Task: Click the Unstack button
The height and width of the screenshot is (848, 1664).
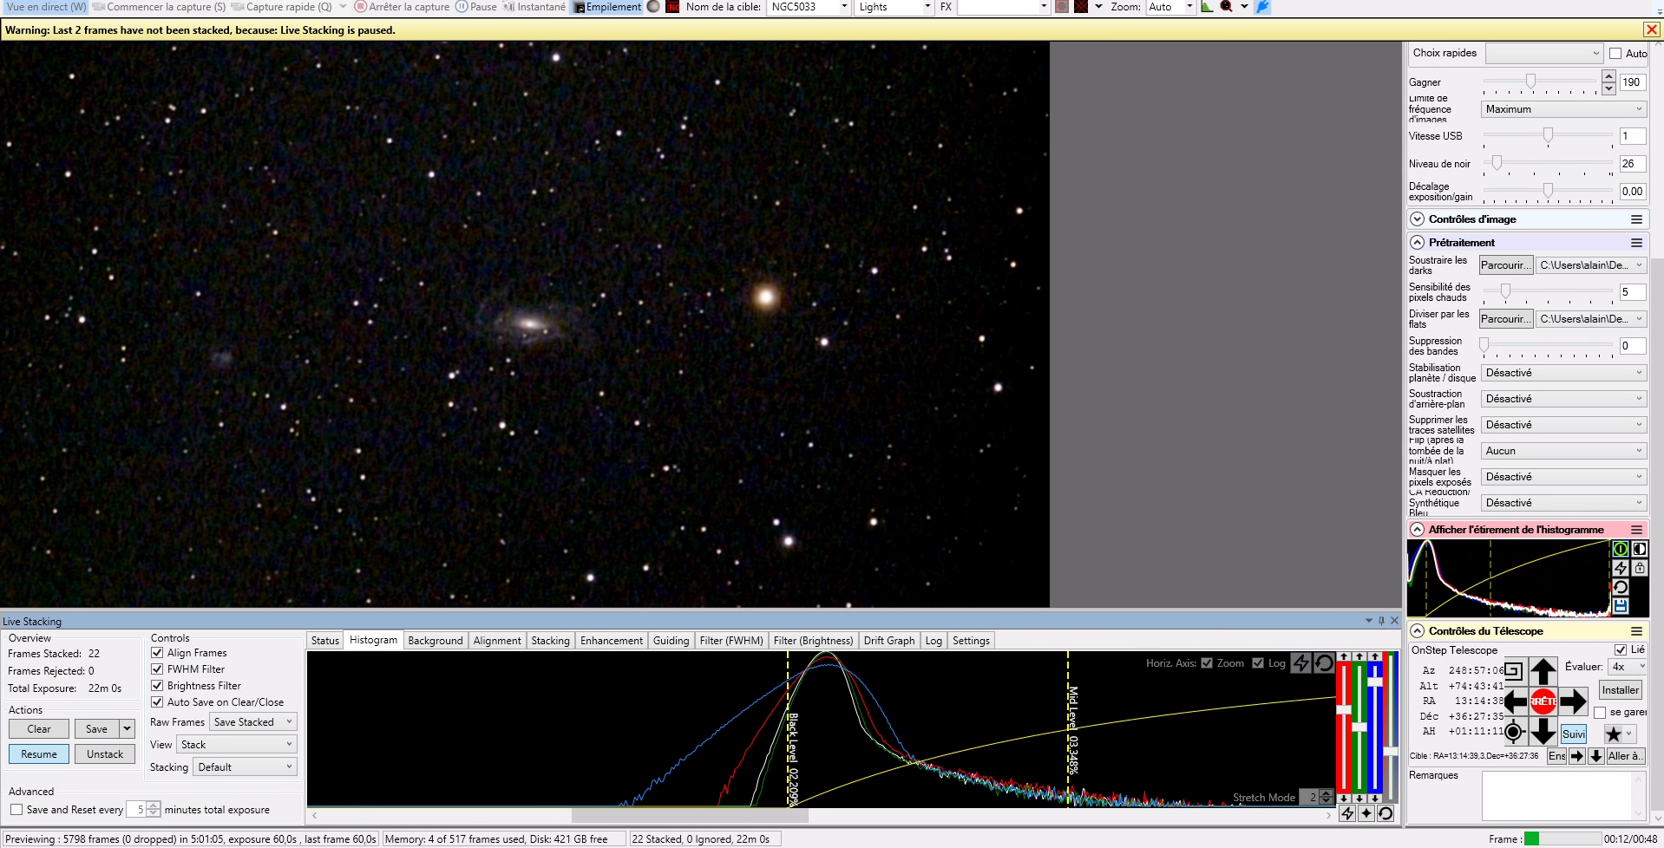Action: (105, 754)
